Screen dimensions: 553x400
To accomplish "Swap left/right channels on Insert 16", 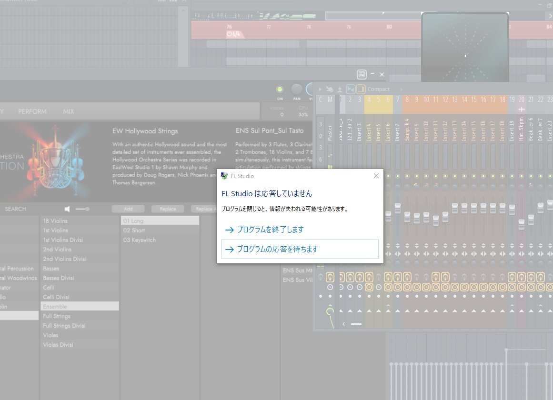I will click(x=483, y=254).
